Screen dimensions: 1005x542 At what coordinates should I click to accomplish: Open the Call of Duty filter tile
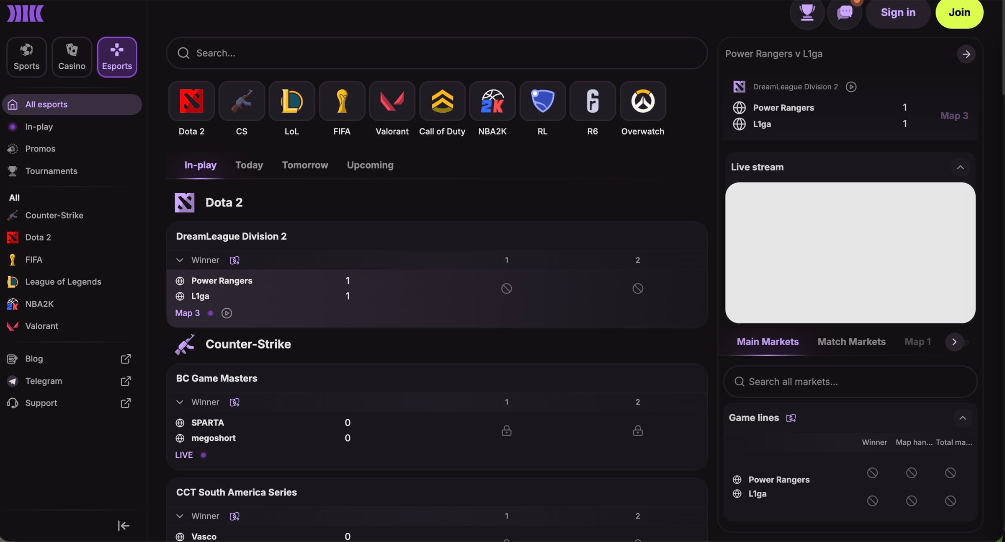pyautogui.click(x=442, y=101)
